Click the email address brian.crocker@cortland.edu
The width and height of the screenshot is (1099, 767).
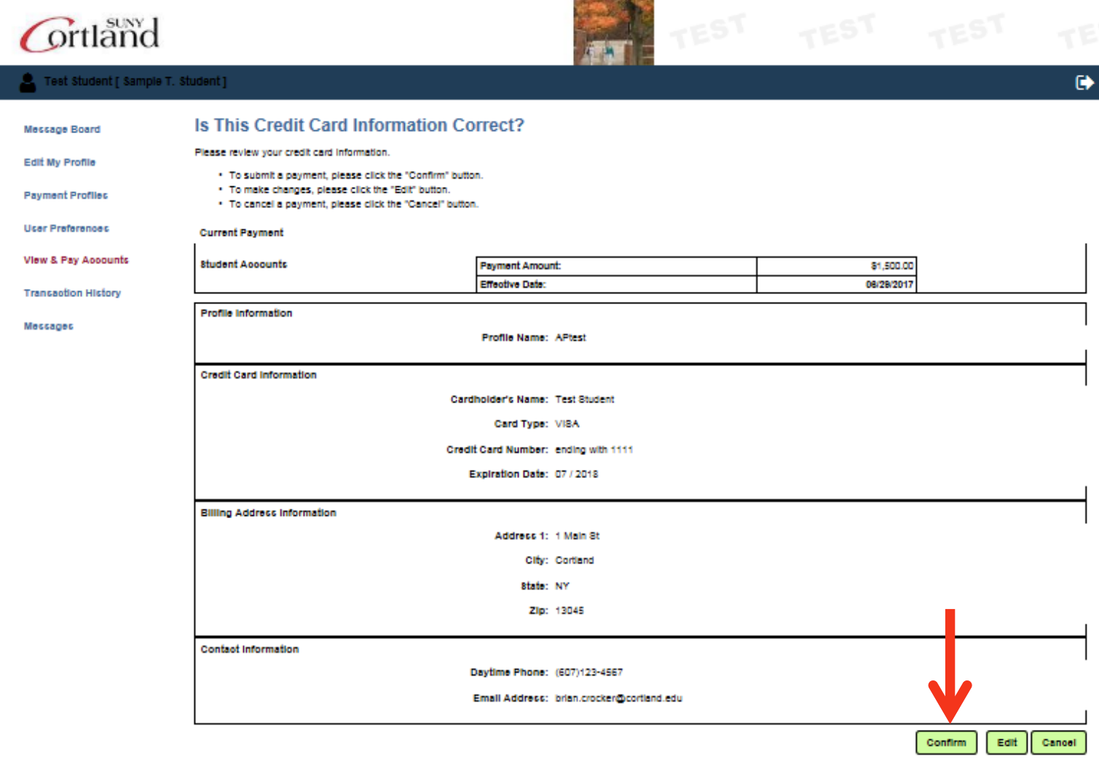coord(617,697)
